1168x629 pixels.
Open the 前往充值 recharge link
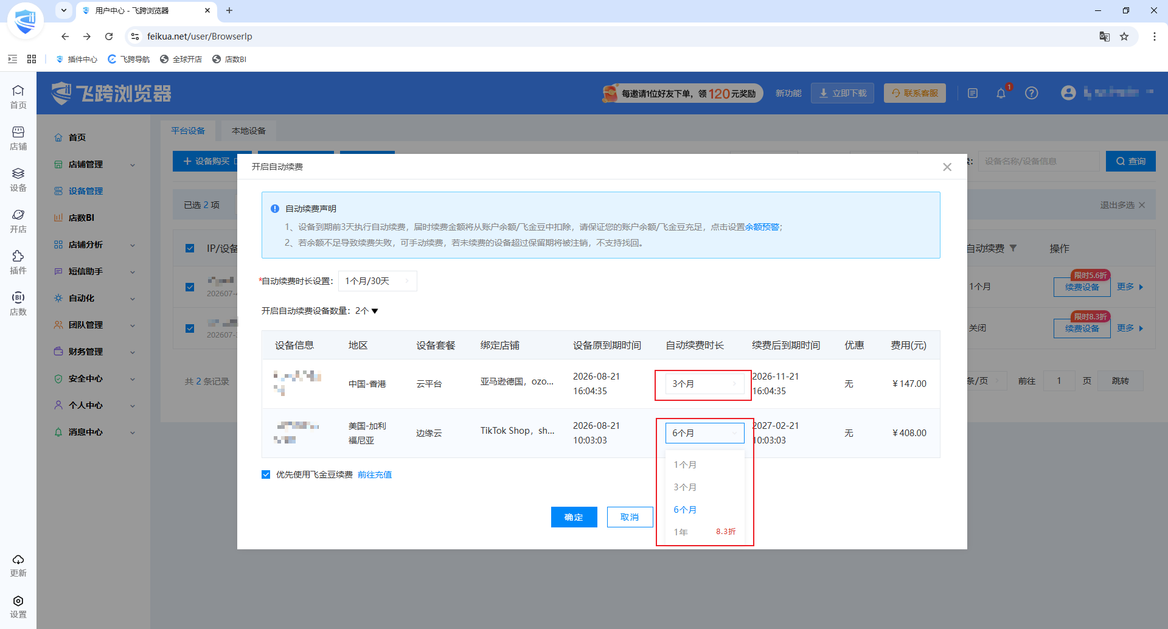click(x=375, y=474)
